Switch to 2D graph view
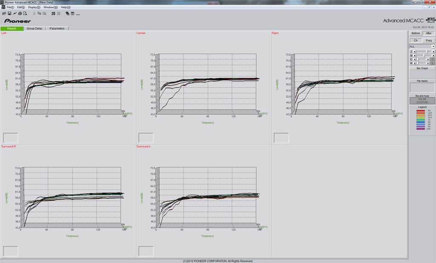Screen dimensions: 436x263 (53, 14)
